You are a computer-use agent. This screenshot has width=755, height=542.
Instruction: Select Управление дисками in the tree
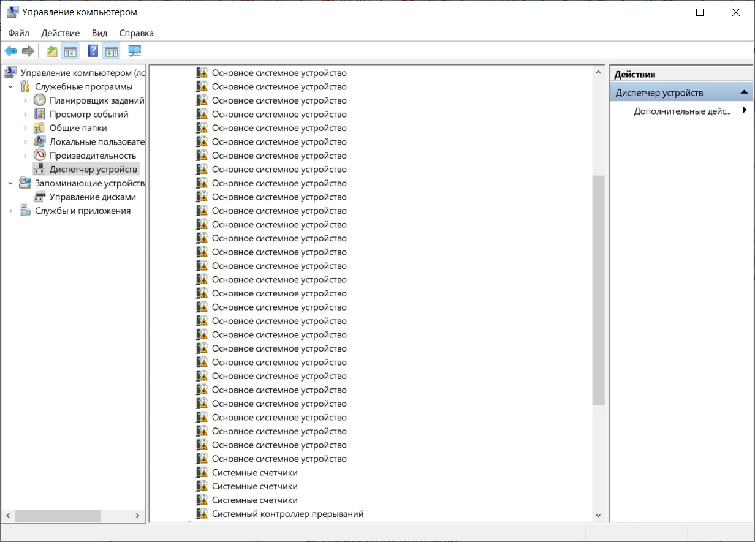93,197
